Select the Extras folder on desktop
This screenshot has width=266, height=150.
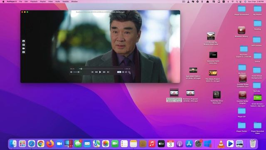pyautogui.click(x=257, y=56)
